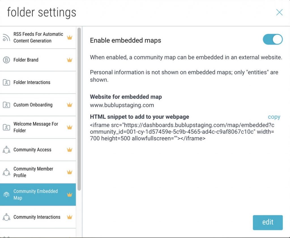Viewport: 290px width, 238px height.
Task: Select the Welcome Message For Folder item
Action: click(x=36, y=127)
